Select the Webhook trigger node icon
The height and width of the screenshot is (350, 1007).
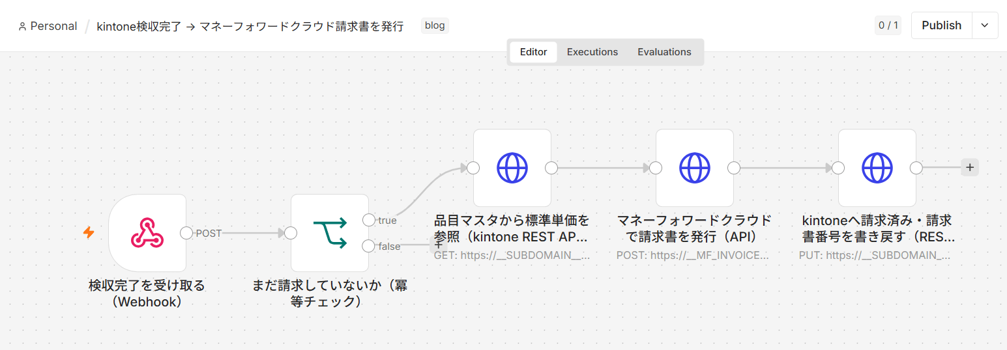147,233
